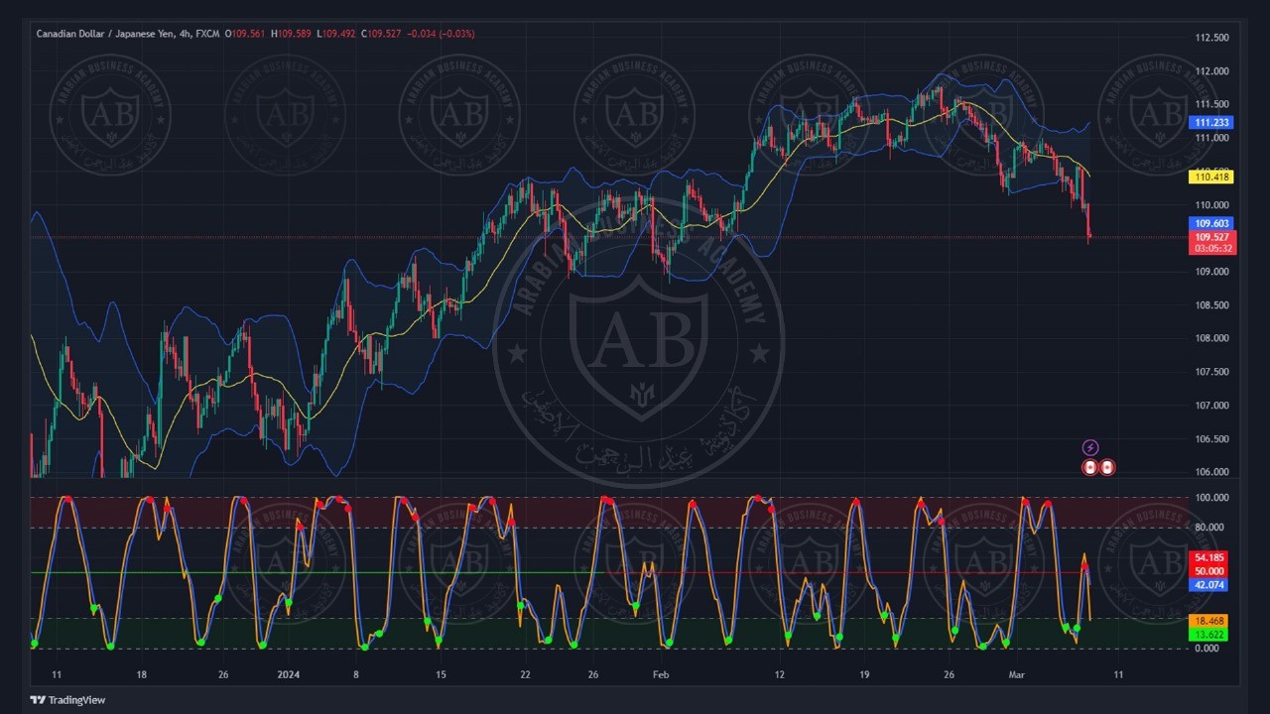Click the red current price label 109.527
Image resolution: width=1270 pixels, height=714 pixels.
pos(1211,238)
